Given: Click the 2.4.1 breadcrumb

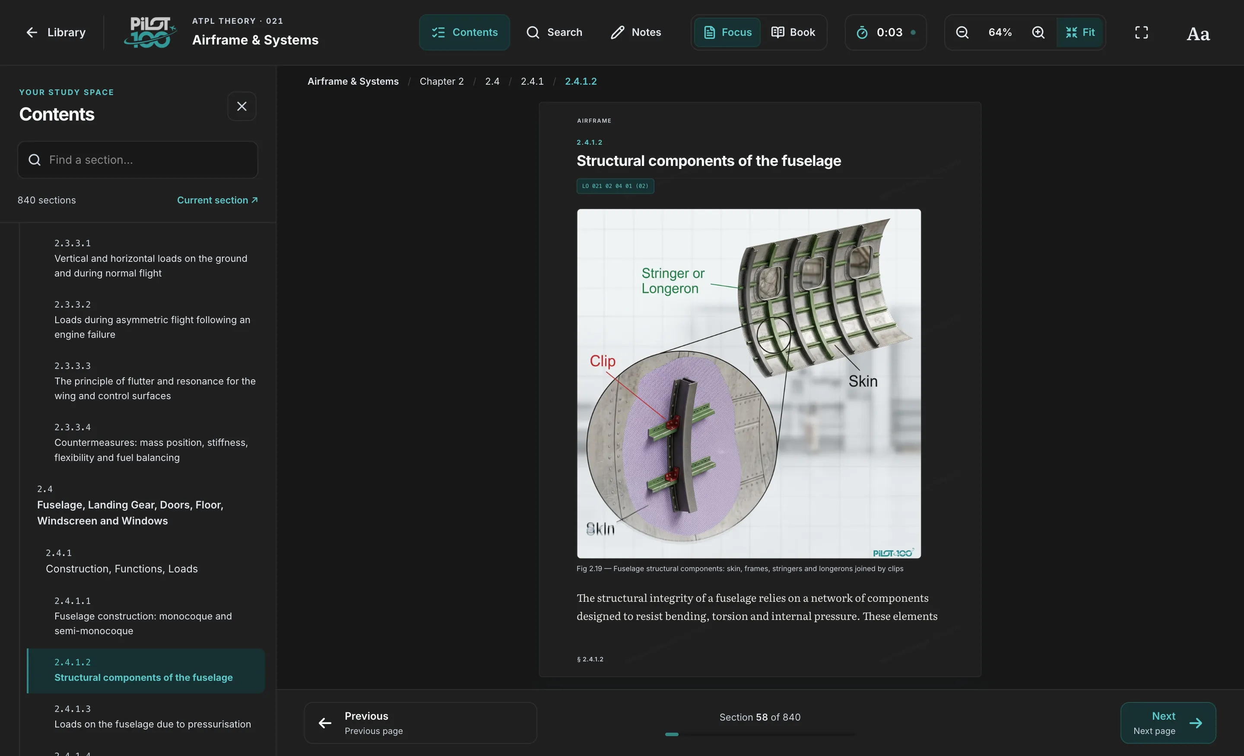Looking at the screenshot, I should [x=532, y=81].
